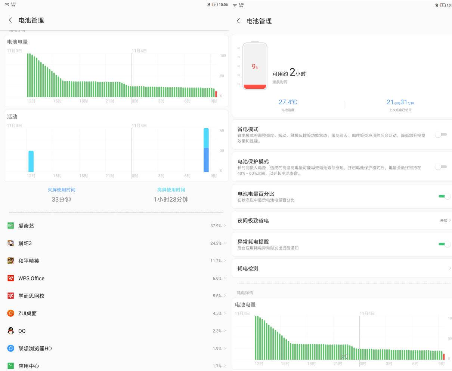Tap 耗电详情 section label

click(245, 292)
